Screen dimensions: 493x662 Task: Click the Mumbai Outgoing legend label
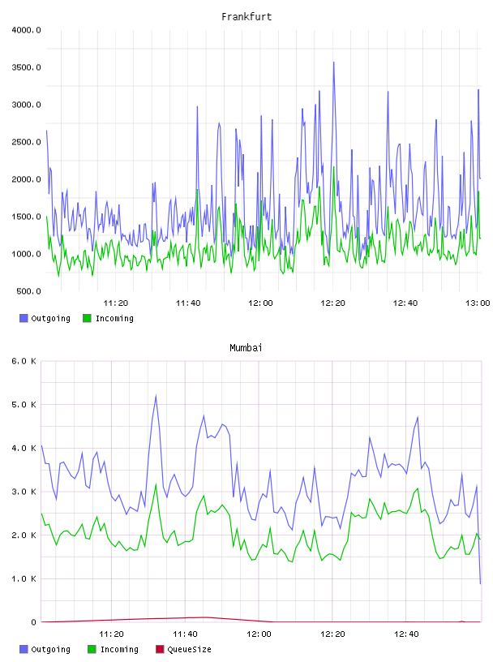[x=50, y=649]
